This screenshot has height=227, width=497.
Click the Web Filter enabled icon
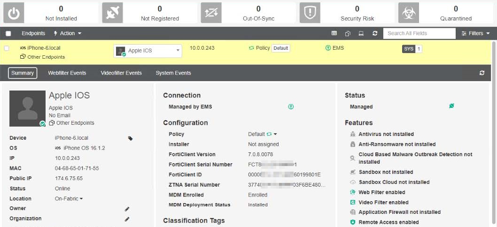pyautogui.click(x=353, y=192)
